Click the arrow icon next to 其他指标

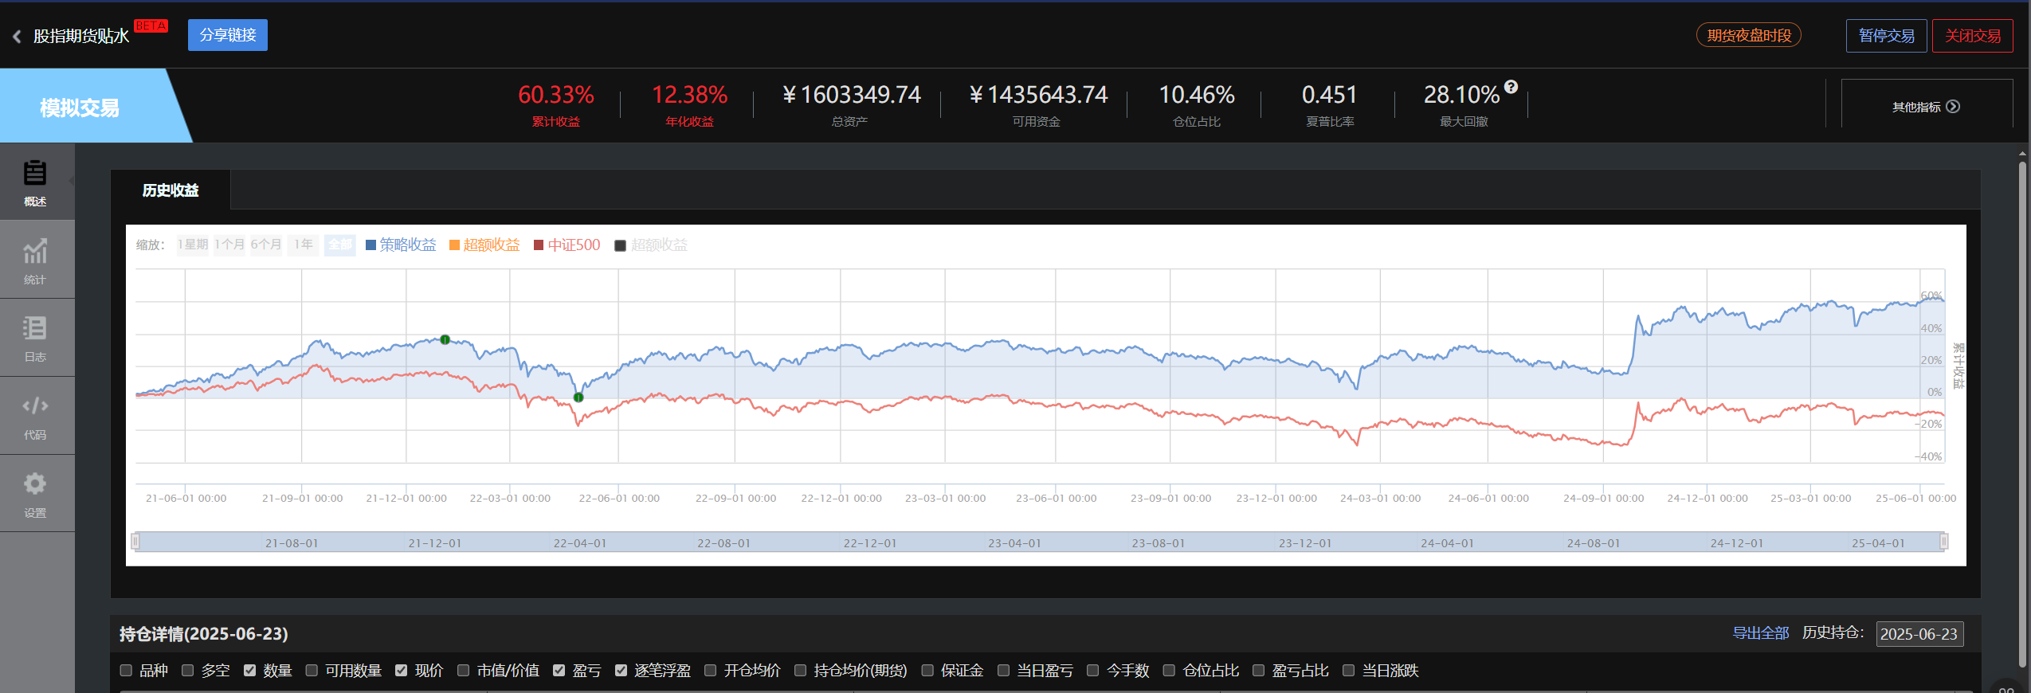click(x=1953, y=107)
